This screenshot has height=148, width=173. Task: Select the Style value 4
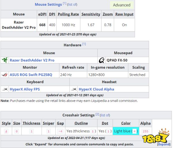[x=6, y=131]
